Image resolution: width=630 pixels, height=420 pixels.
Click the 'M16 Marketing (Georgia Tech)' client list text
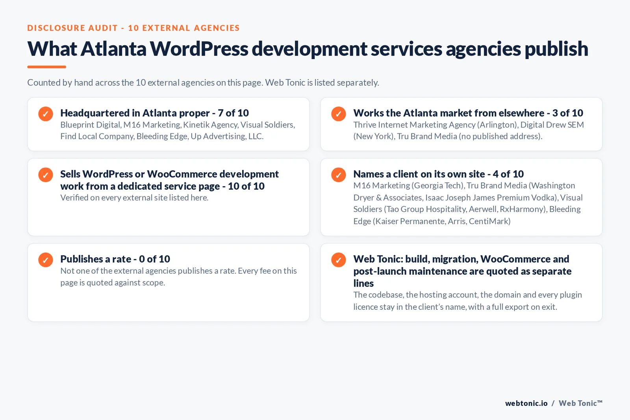click(x=468, y=203)
